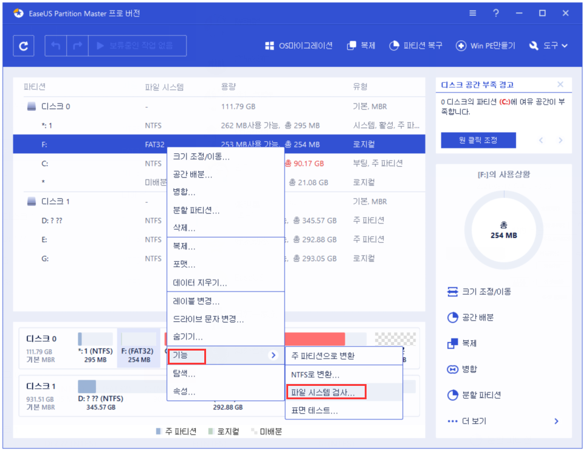The height and width of the screenshot is (451, 586).
Task: Click the 디스크 1 label in the disk map
Action: pyautogui.click(x=41, y=386)
